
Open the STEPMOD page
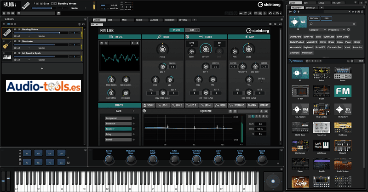(237, 105)
